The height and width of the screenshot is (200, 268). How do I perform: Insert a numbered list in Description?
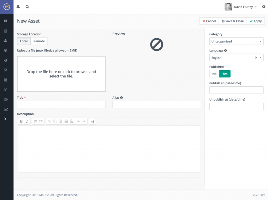pos(35,121)
